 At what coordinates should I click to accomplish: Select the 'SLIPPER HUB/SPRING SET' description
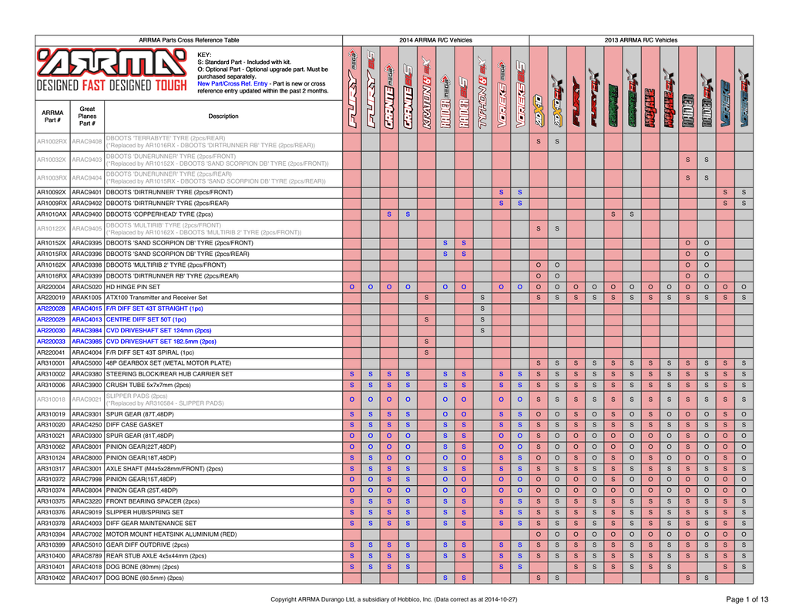[144, 513]
